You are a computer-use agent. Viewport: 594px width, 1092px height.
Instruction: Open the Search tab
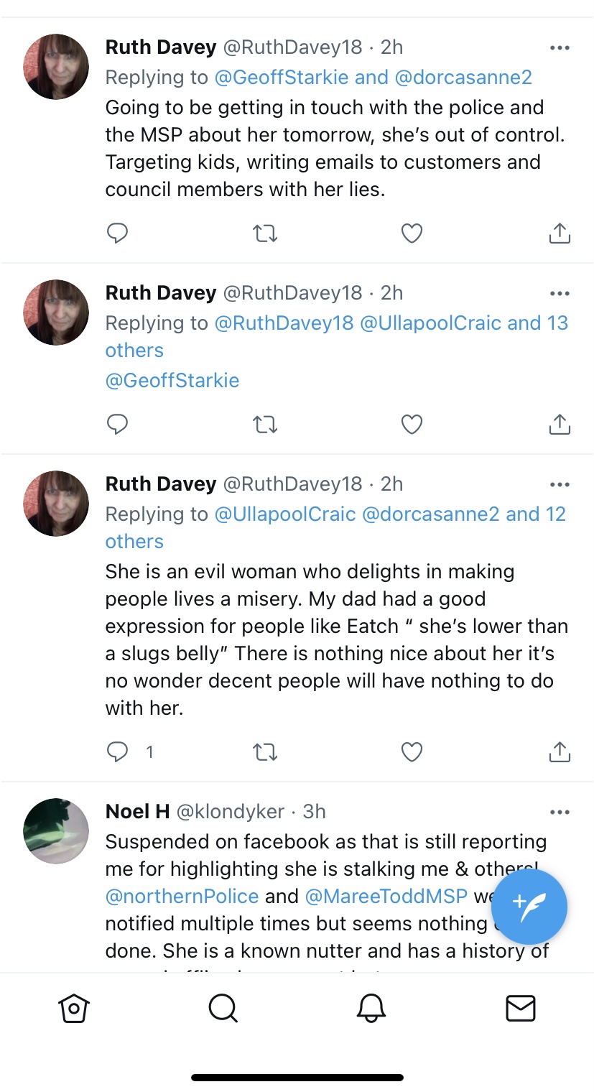click(x=223, y=1008)
